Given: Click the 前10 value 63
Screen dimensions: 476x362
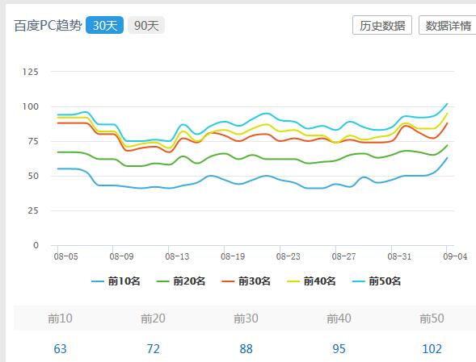Looking at the screenshot, I should point(60,348).
